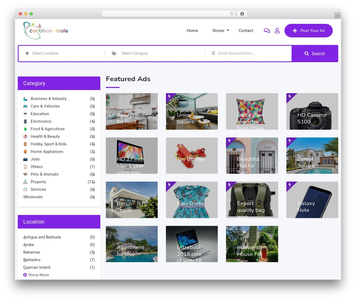This screenshot has height=301, width=356.
Task: Select Barbados location
Action: tap(32, 260)
